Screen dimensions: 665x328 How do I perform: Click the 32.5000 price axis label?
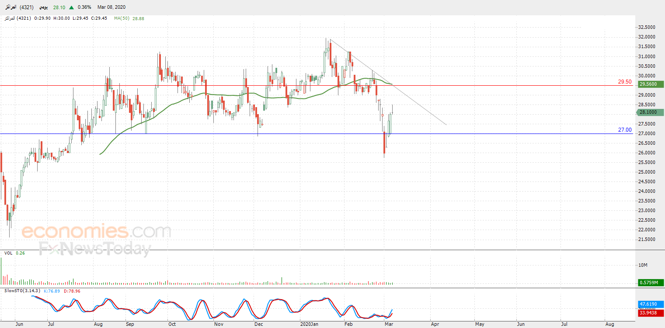pos(648,28)
